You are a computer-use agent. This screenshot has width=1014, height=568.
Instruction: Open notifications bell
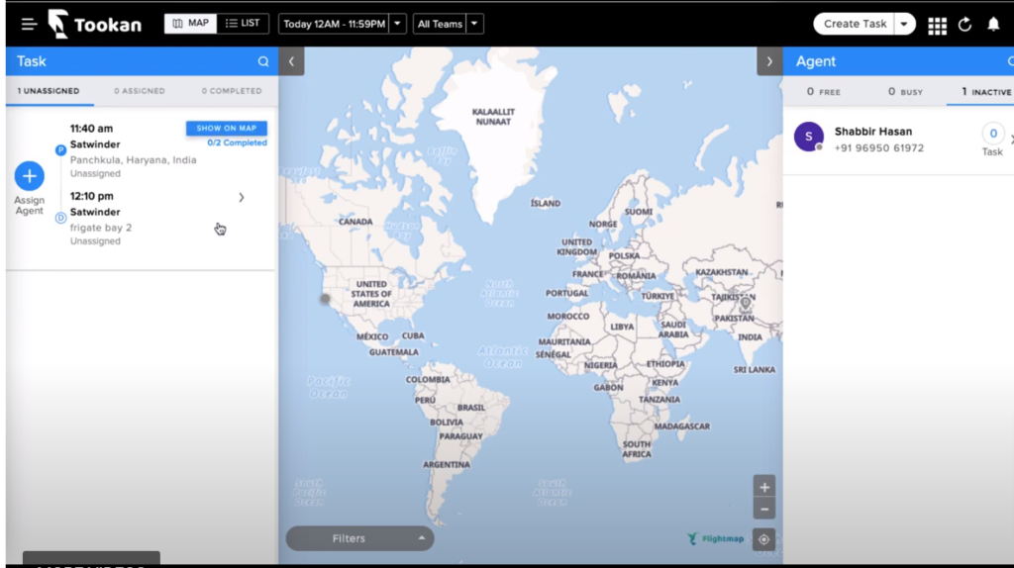click(x=993, y=25)
